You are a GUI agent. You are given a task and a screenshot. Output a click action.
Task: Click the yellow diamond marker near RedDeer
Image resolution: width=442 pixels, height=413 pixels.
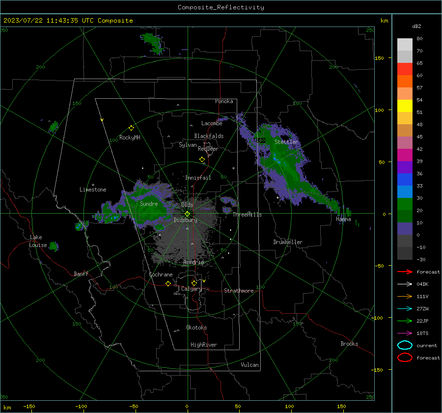(x=202, y=160)
